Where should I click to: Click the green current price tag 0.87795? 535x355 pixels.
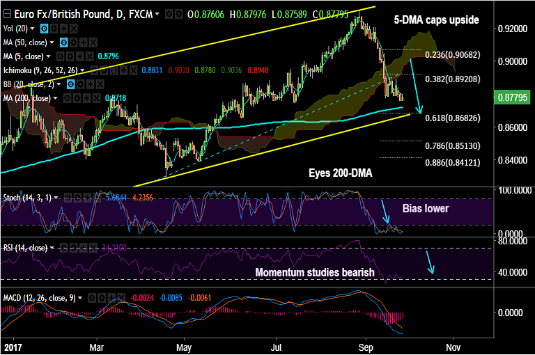point(512,97)
